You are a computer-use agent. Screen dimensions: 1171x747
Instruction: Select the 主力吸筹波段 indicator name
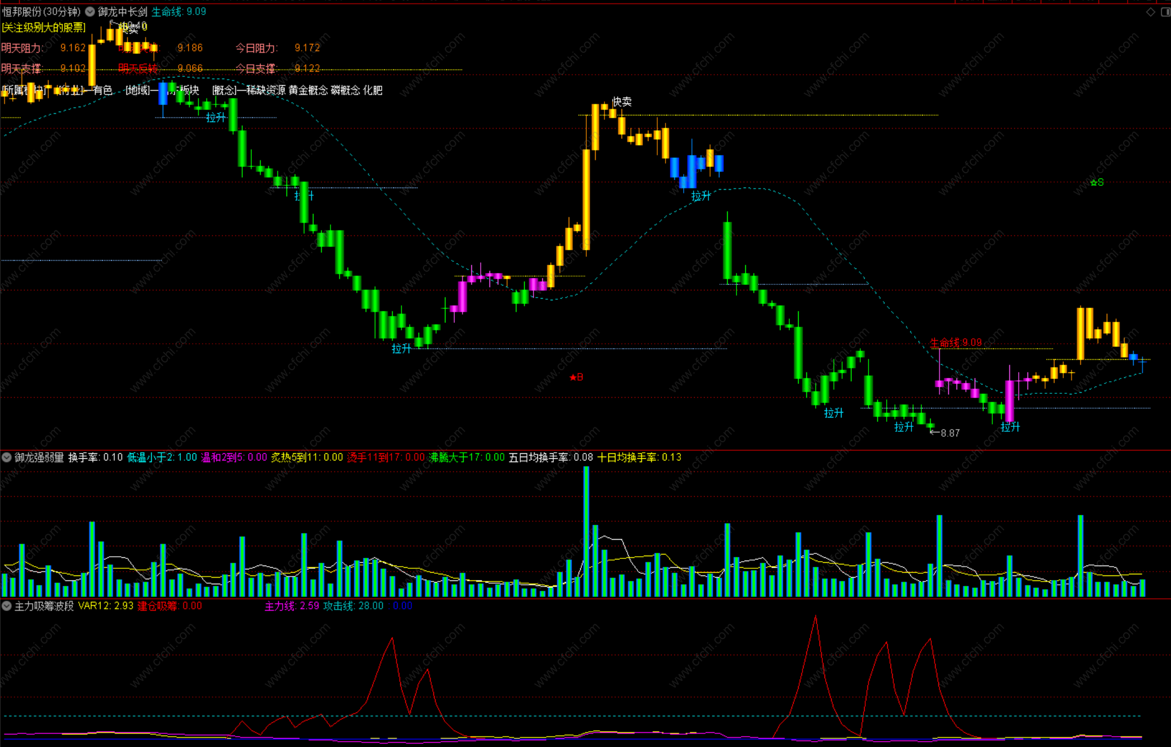[x=44, y=606]
